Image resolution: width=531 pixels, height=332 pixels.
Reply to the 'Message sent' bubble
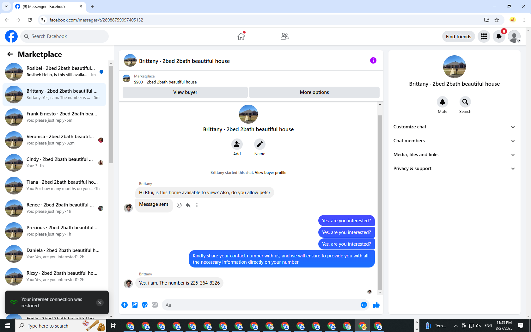(188, 205)
